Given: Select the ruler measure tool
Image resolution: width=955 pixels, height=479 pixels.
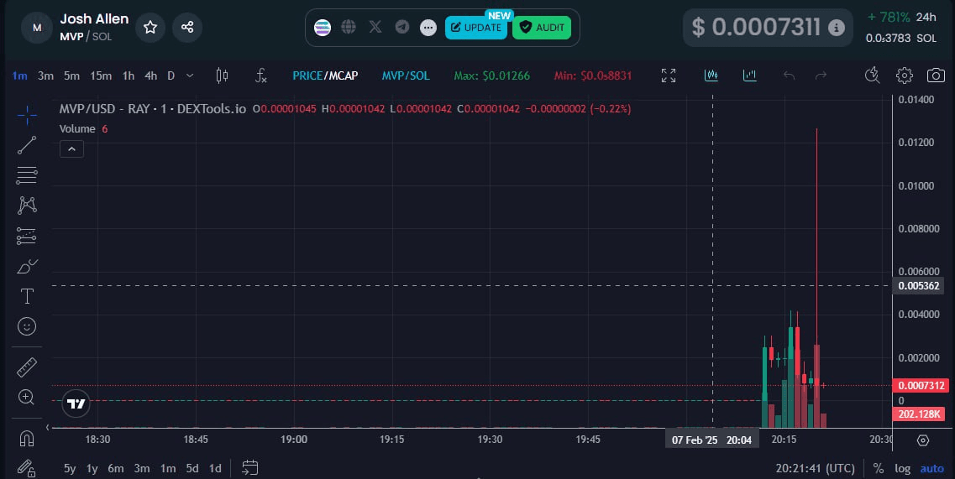Looking at the screenshot, I should pyautogui.click(x=27, y=367).
